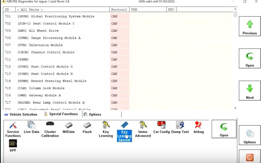261x163 pixels.
Task: Select row 710 Chassis Control Module
Action: coord(118,52)
